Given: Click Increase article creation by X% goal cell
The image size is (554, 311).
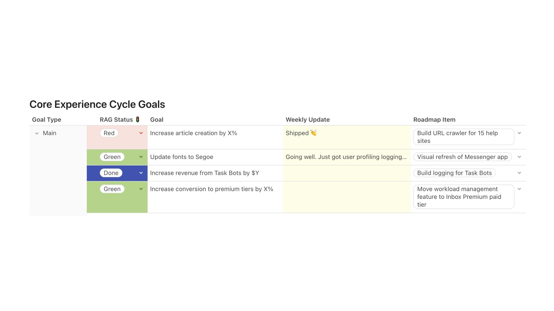Looking at the screenshot, I should click(193, 133).
